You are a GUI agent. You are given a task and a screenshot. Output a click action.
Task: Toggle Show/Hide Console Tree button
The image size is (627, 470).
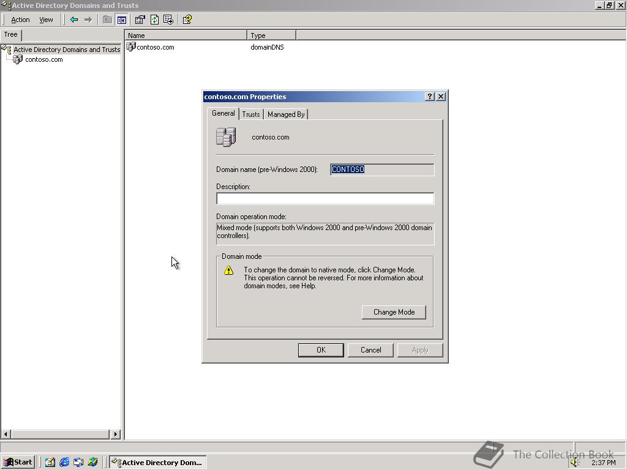tap(122, 20)
